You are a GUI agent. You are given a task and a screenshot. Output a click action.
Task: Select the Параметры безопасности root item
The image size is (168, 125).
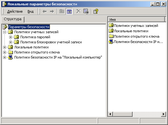[29, 27]
